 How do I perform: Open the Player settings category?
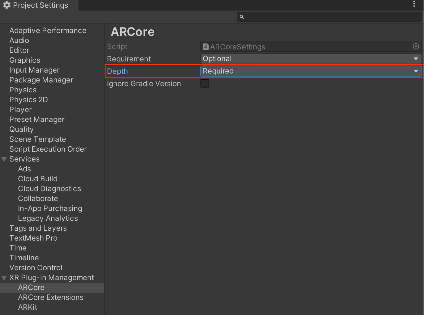(20, 110)
